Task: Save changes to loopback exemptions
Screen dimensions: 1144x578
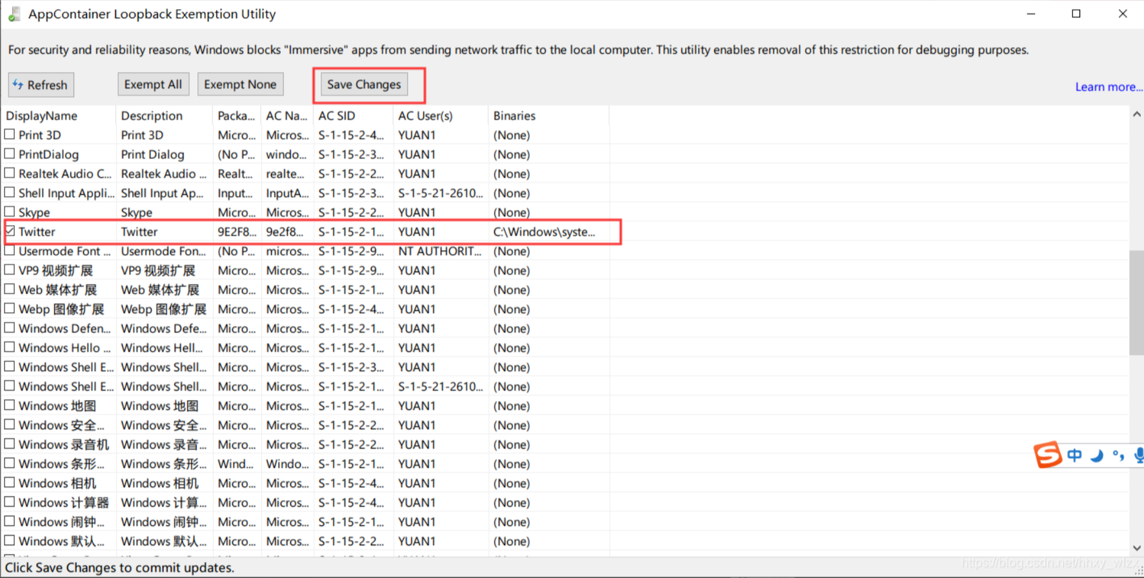Action: tap(364, 84)
